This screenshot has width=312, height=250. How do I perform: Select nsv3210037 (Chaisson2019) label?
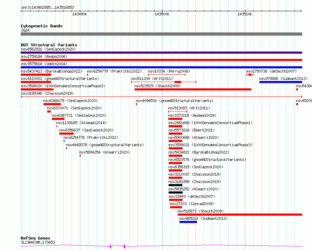coord(195,174)
